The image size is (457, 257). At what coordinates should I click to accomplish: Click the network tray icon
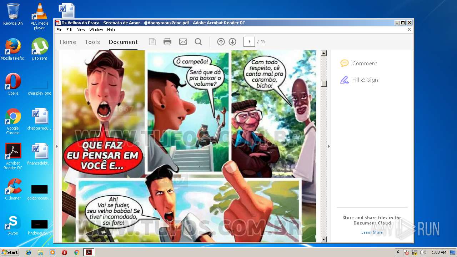click(x=415, y=252)
